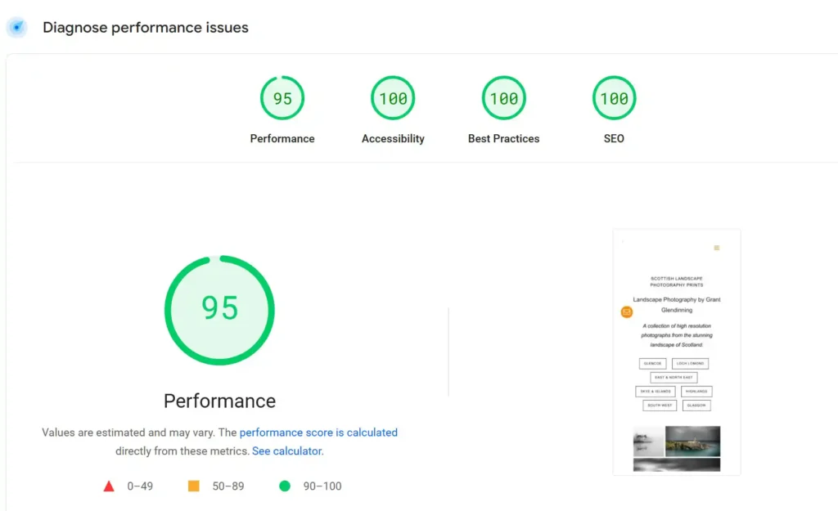This screenshot has height=511, width=838.
Task: Click the green circle 90–100 legend icon
Action: 285,486
